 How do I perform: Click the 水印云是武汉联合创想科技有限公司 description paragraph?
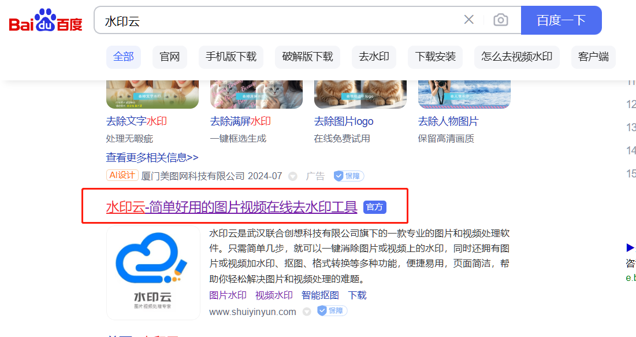359,256
